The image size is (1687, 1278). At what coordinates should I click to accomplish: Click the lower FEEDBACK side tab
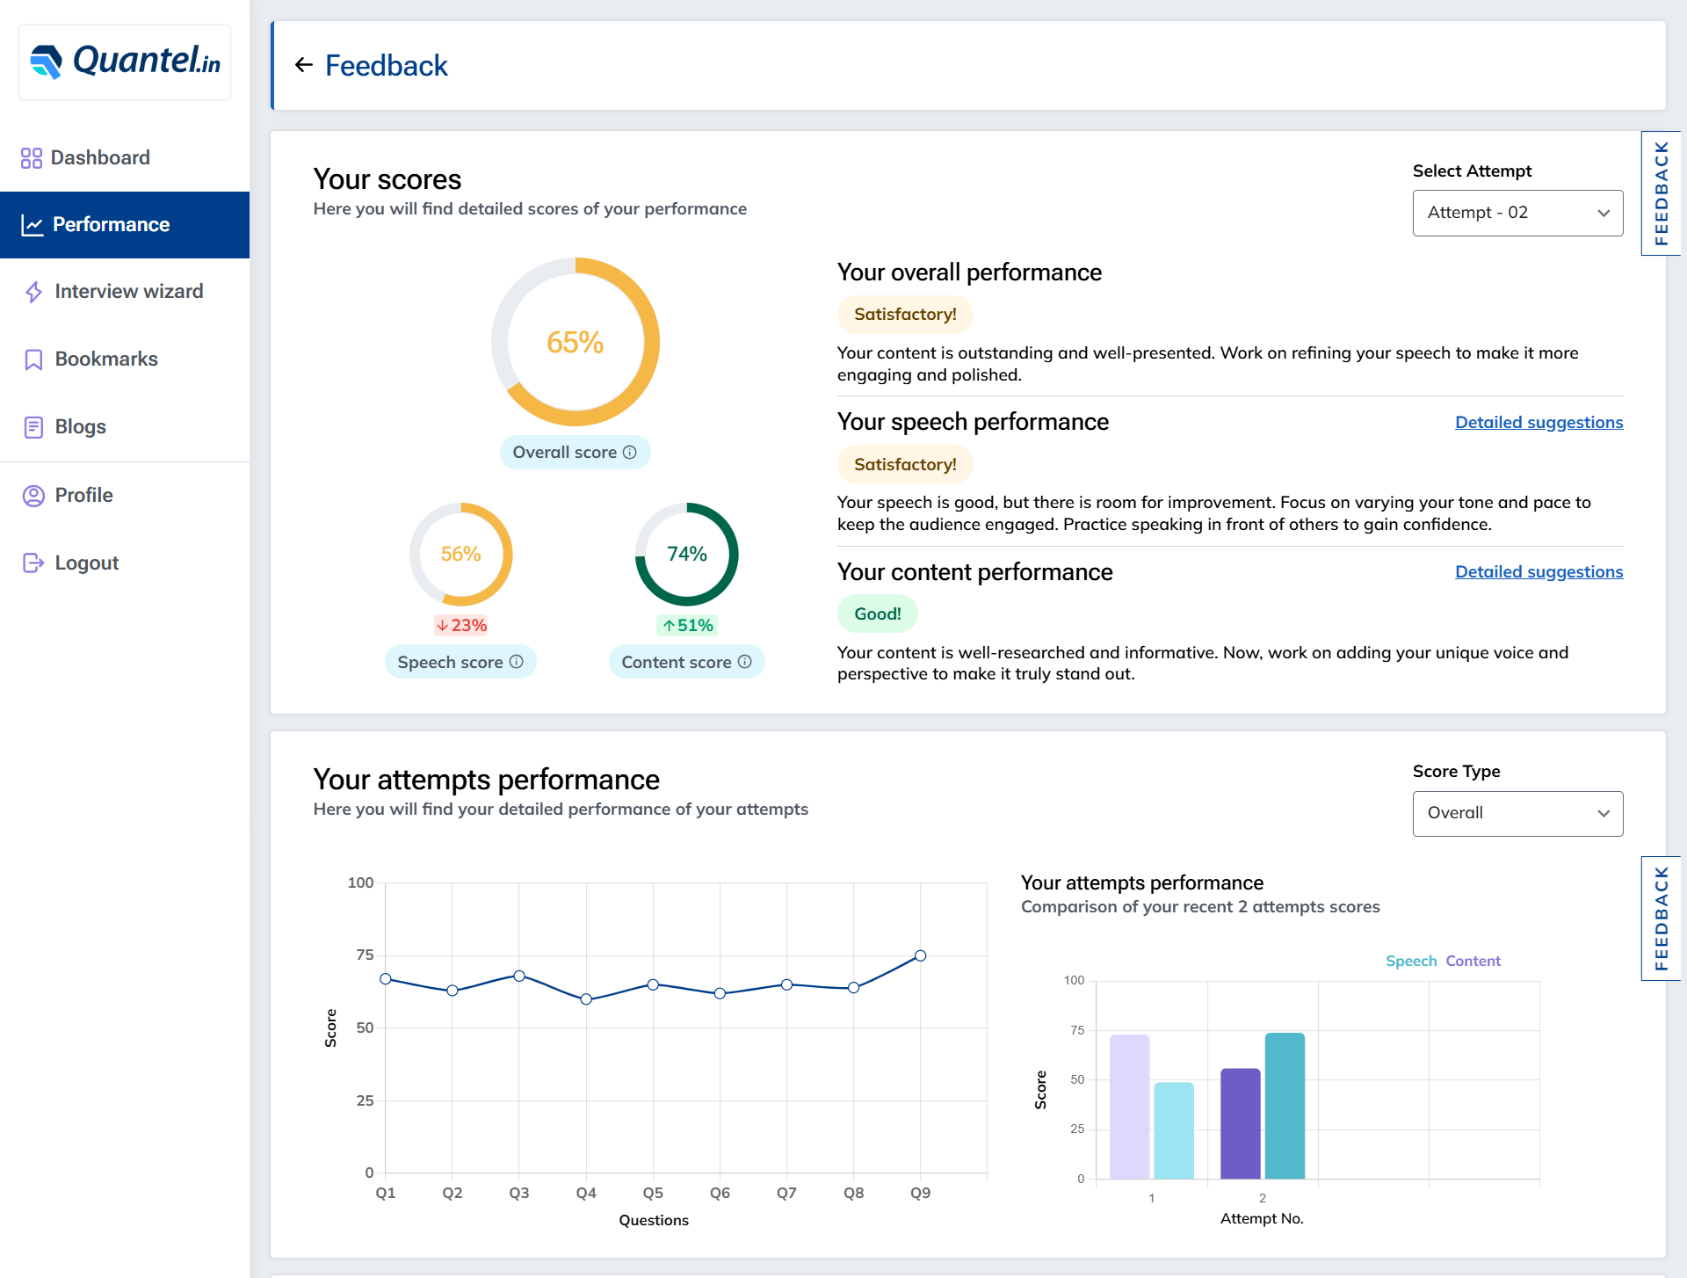point(1661,919)
